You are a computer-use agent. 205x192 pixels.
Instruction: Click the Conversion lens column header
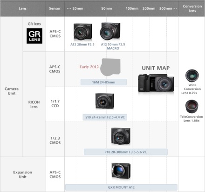click(x=192, y=8)
